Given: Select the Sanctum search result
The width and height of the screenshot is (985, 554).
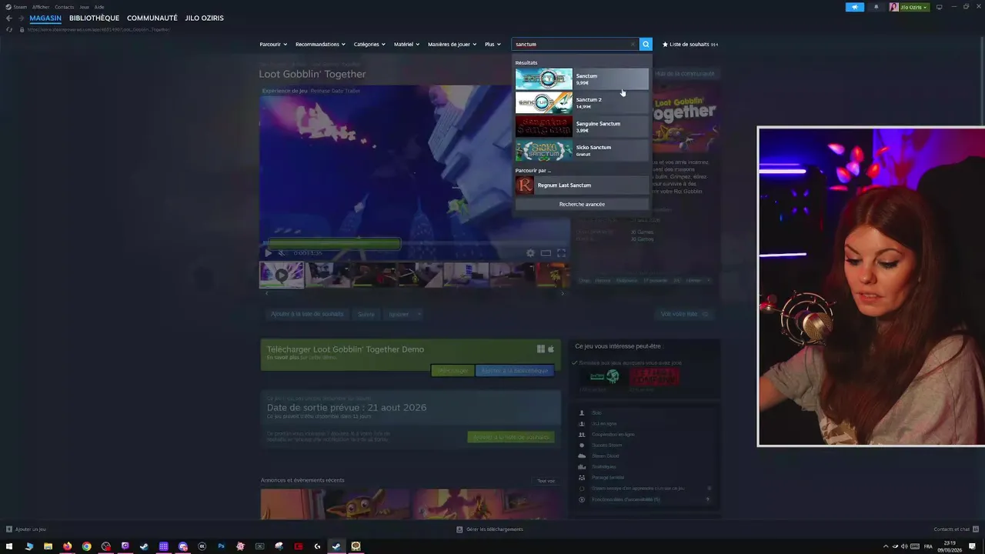Looking at the screenshot, I should pos(582,78).
